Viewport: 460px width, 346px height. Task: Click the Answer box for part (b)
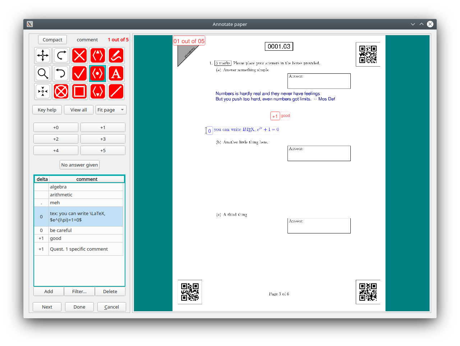click(319, 153)
